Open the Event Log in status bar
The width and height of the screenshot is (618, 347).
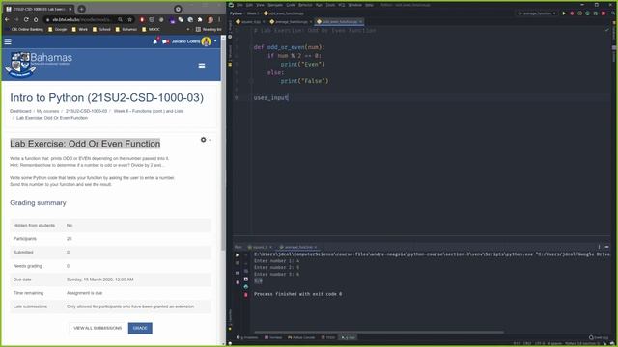[x=599, y=337]
